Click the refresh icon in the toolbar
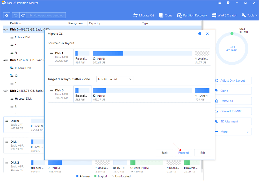This screenshot has width=259, height=181. [x=6, y=15]
